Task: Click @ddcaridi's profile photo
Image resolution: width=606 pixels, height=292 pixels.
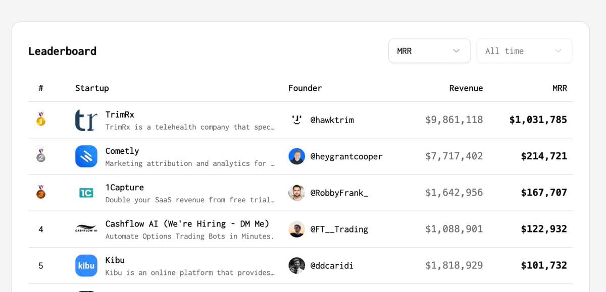Action: click(x=297, y=265)
